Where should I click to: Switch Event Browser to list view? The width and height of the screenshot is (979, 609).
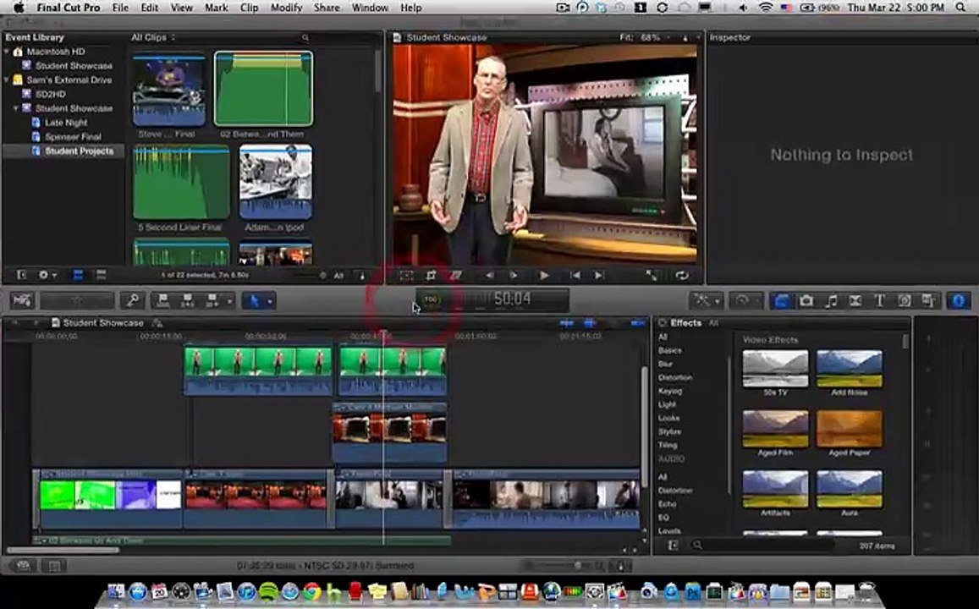(102, 275)
